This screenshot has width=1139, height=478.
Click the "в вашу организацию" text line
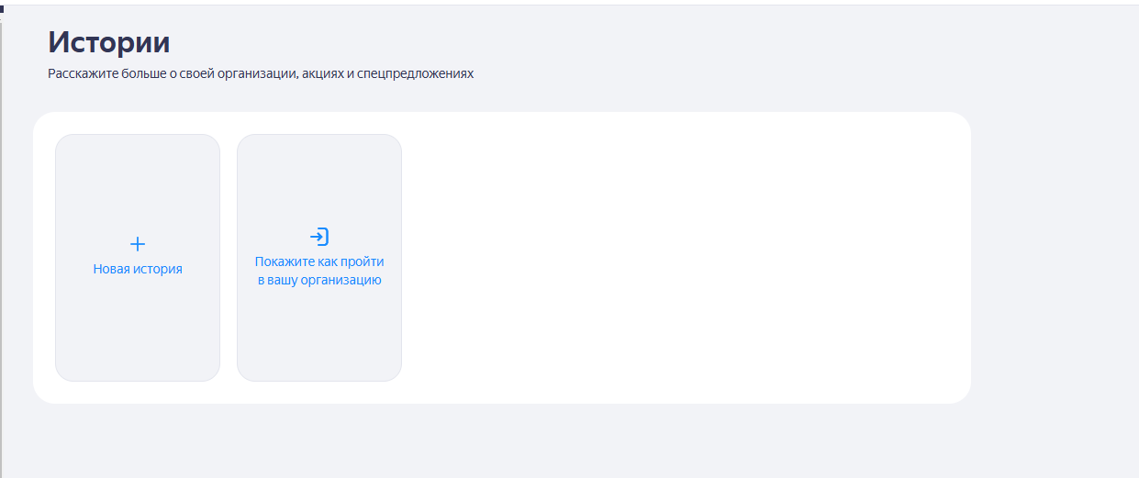point(319,281)
